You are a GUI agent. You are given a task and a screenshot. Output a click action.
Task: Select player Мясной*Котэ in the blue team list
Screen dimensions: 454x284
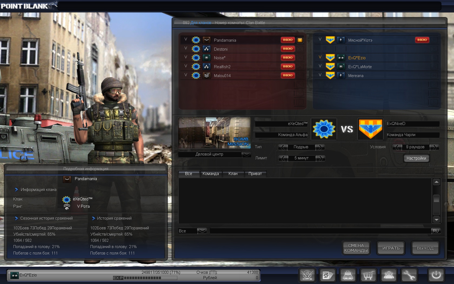click(377, 40)
